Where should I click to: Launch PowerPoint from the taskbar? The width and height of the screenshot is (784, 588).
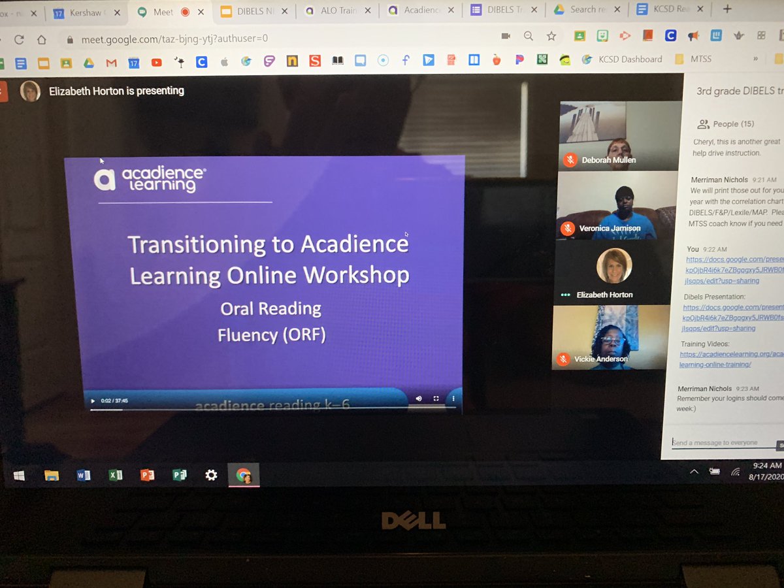click(x=147, y=476)
